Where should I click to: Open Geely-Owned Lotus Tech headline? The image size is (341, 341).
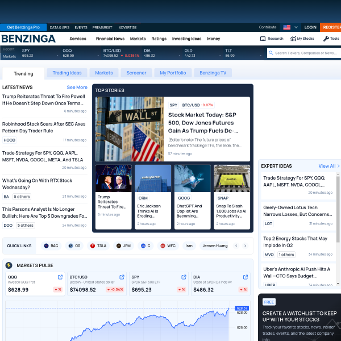(x=298, y=211)
